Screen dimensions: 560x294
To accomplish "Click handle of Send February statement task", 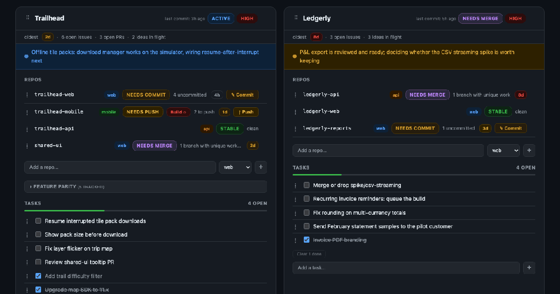I will [295, 226].
